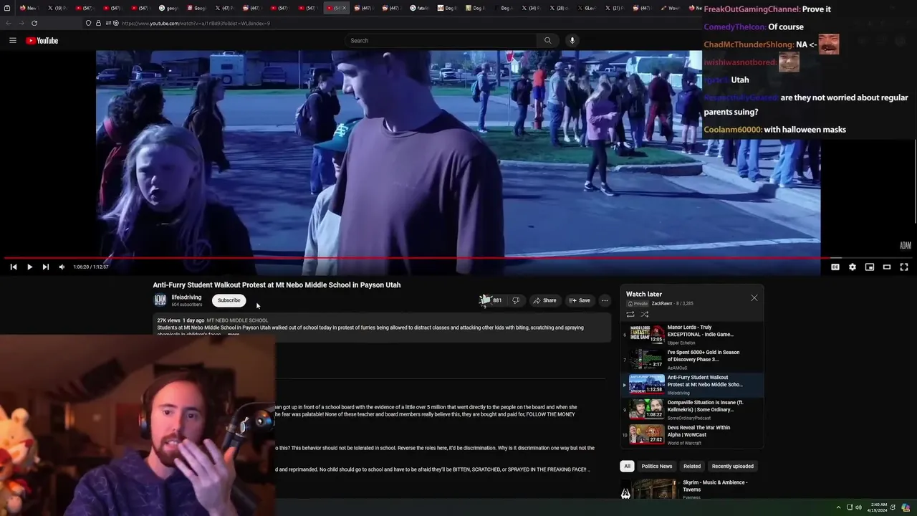
Task: Play the video
Action: (x=29, y=267)
